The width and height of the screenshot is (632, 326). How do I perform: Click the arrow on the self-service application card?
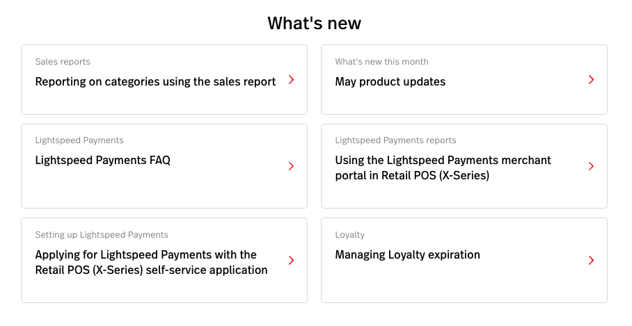pos(291,261)
